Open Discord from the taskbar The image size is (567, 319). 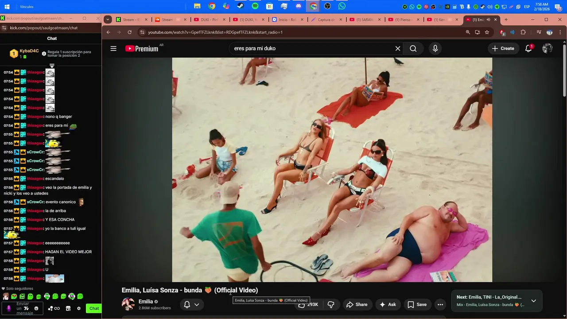(299, 6)
